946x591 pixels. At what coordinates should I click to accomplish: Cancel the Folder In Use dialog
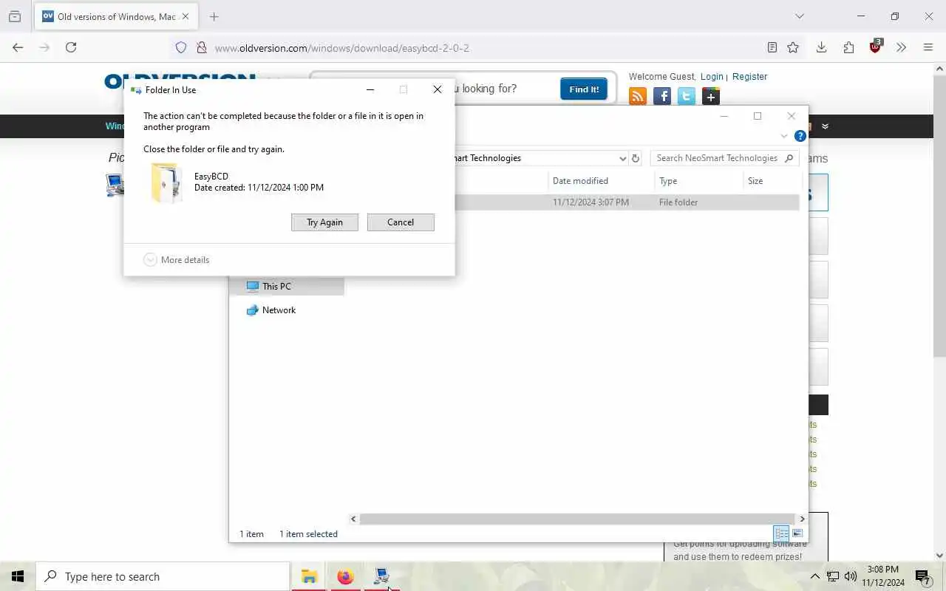coord(401,222)
